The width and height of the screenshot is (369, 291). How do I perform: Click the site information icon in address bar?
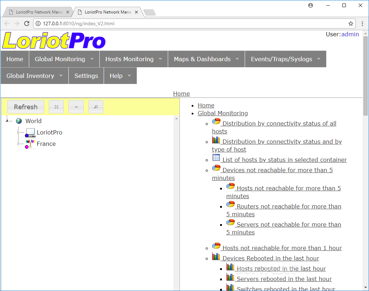(x=38, y=23)
